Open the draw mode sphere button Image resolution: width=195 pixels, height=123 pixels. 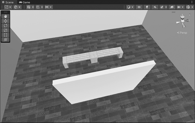pyautogui.click(x=129, y=7)
